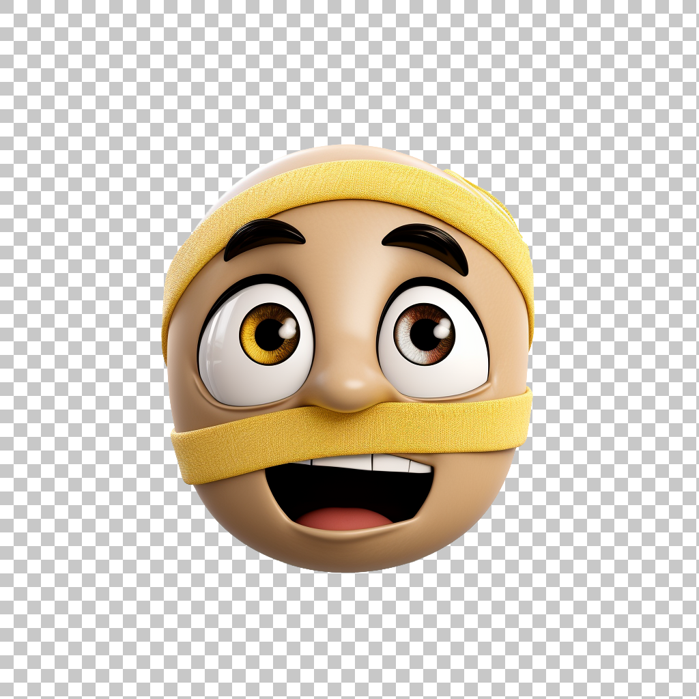Click the pink tongue in the mouth

345,519
